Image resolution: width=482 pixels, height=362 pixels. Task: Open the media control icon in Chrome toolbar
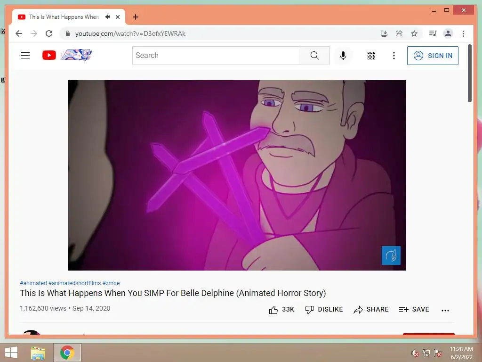433,33
